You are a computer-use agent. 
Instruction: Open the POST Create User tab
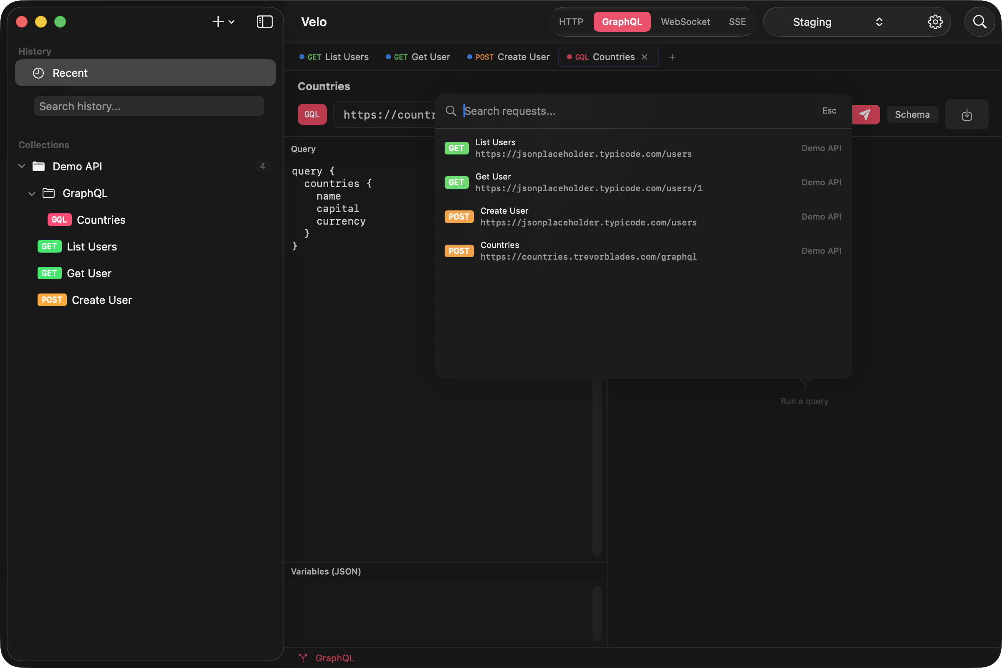coord(508,57)
